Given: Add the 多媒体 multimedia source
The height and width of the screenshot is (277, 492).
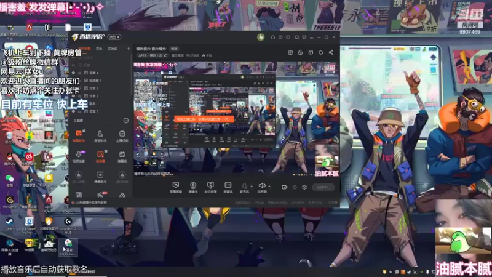Looking at the screenshot, I should [228, 188].
